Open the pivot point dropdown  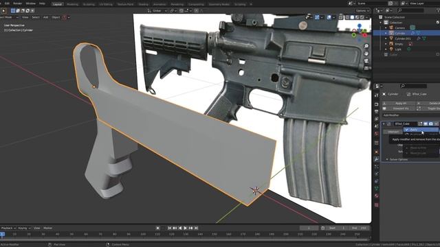tap(173, 11)
